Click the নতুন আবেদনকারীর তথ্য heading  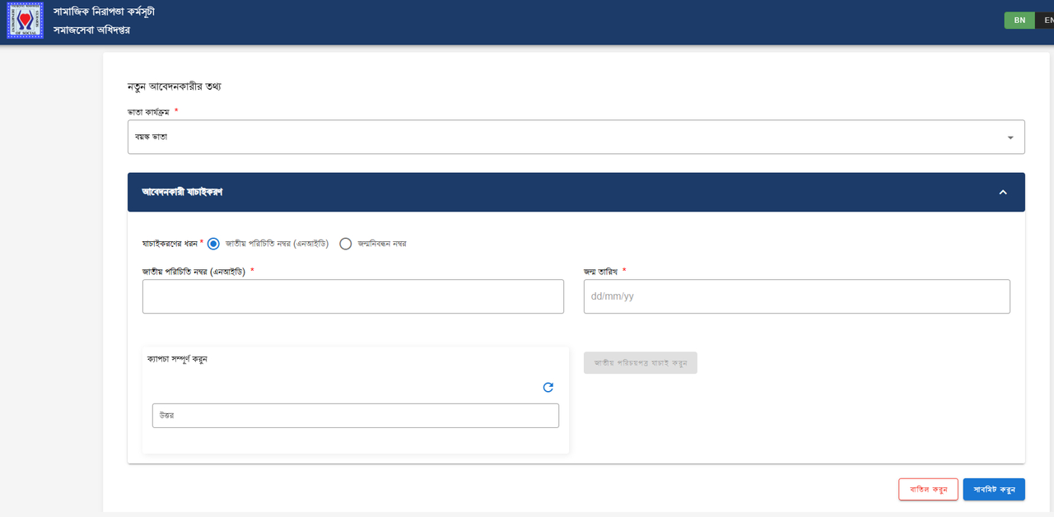coord(174,86)
